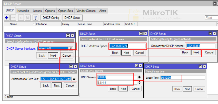The width and height of the screenshot is (218, 104).
Task: Click Next in the gateway dialog
Action: pyautogui.click(x=196, y=52)
